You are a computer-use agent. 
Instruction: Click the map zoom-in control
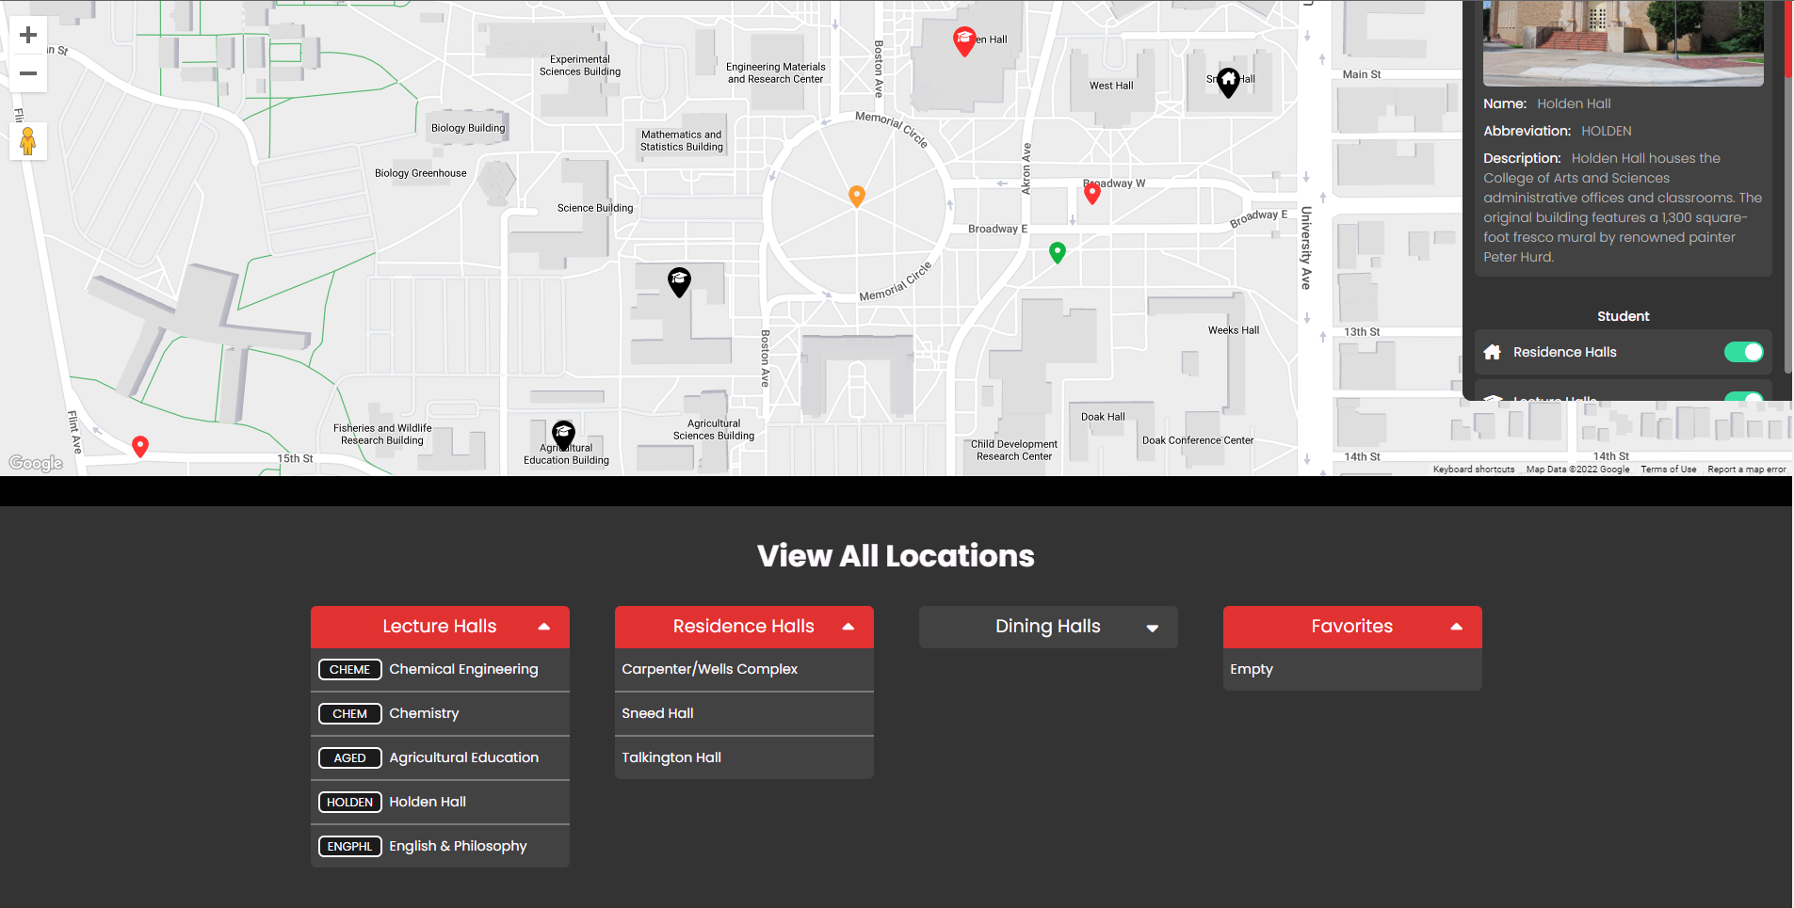coord(27,35)
